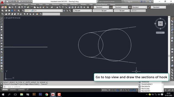Toggle layer on/off lightbulb in layer dropdown

[26, 11]
